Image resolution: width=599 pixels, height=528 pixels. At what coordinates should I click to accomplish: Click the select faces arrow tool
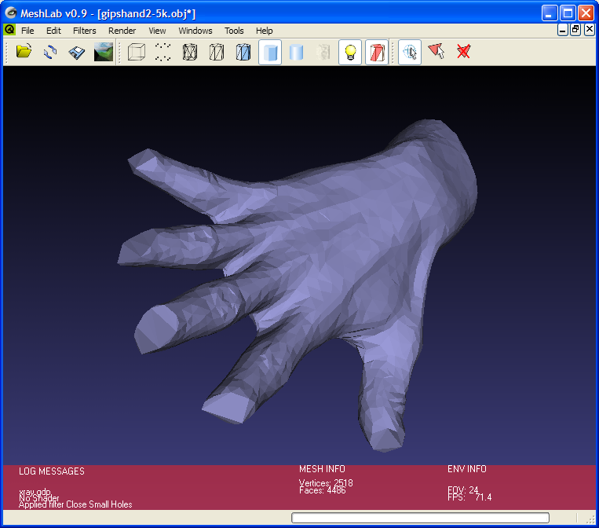pos(436,53)
